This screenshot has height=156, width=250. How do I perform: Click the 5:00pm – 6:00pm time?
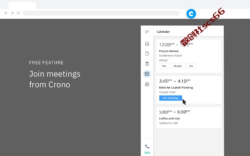pos(175,112)
